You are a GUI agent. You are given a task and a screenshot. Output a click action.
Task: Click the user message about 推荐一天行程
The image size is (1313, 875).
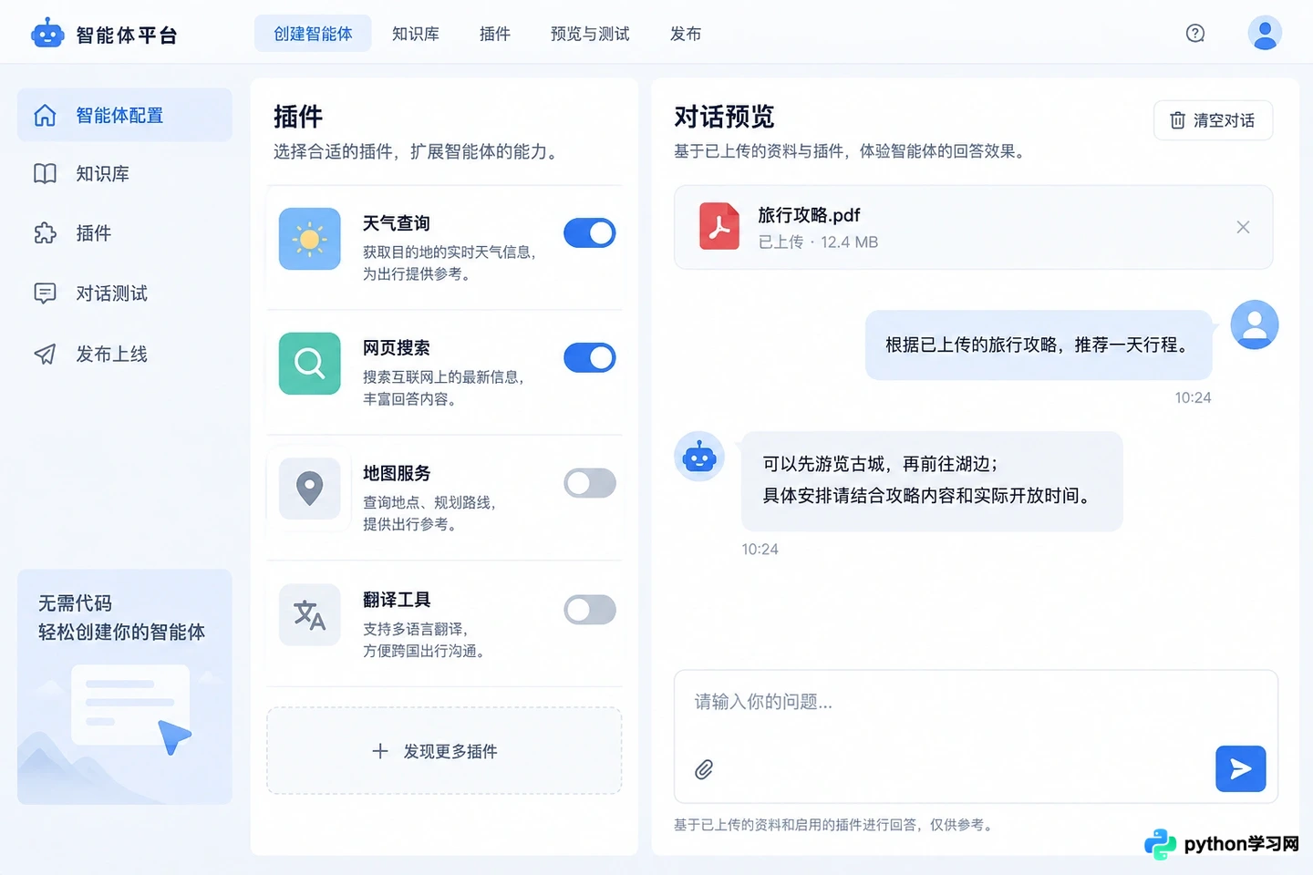[x=1039, y=345]
